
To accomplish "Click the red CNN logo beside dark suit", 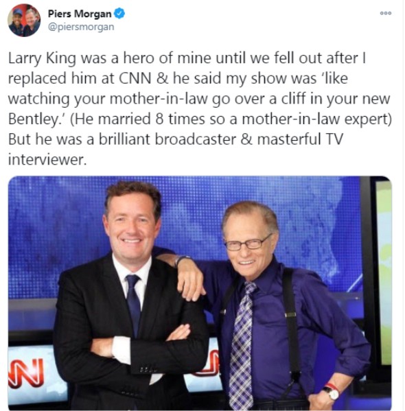I will [x=26, y=373].
